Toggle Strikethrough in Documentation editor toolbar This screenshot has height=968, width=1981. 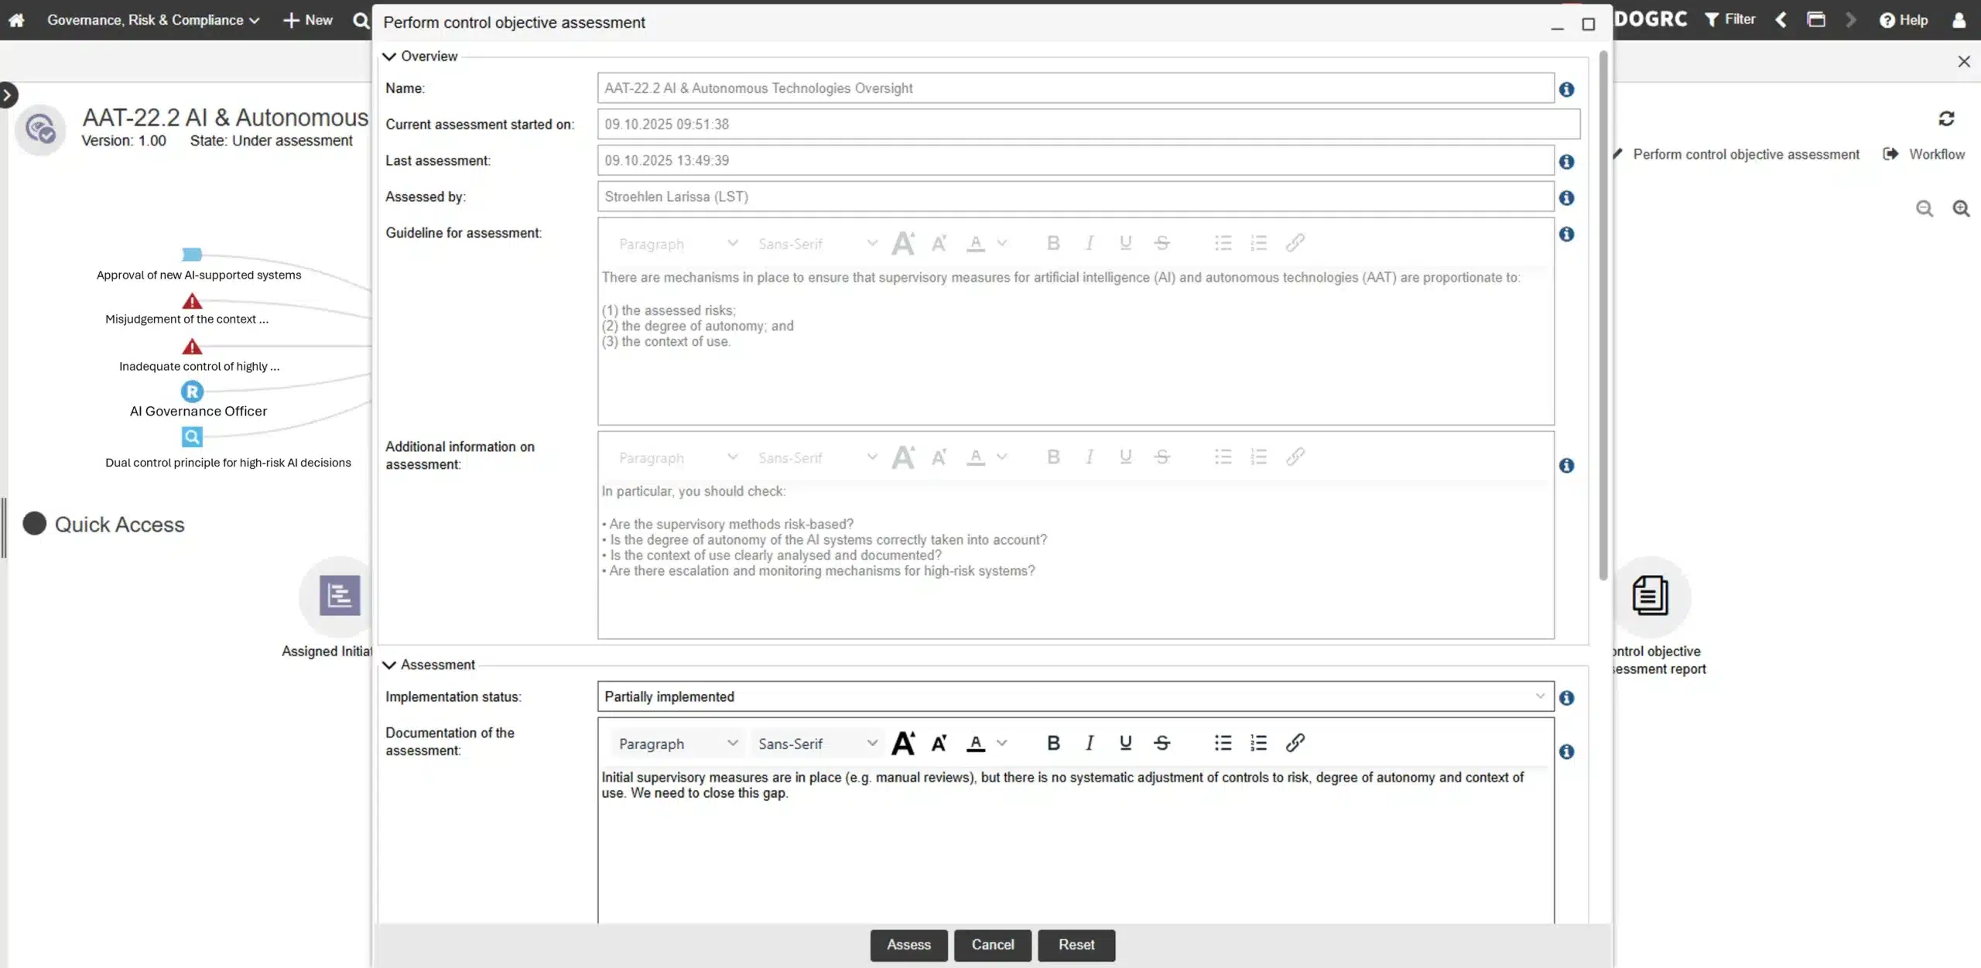click(x=1162, y=744)
